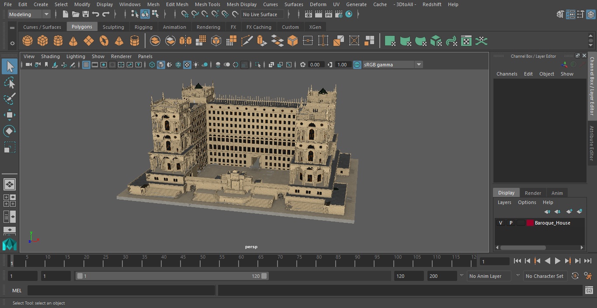Create a polygon pipe from the shelf

click(x=135, y=41)
